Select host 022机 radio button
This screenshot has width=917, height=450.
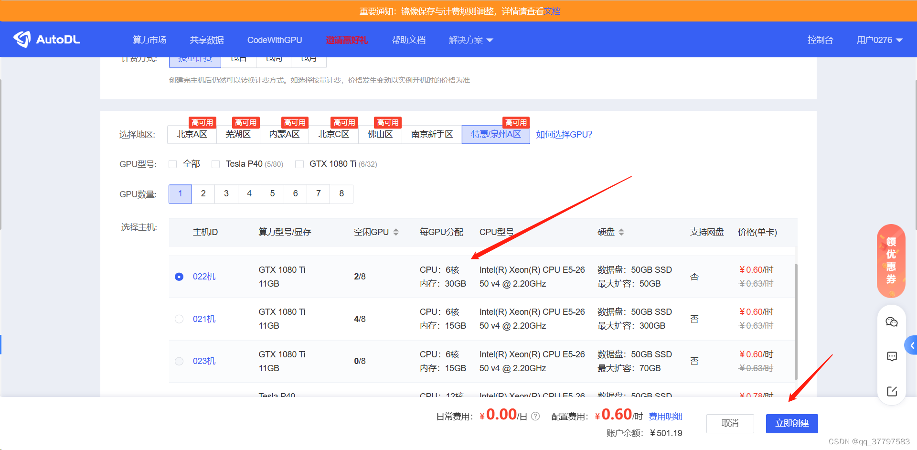click(x=179, y=277)
